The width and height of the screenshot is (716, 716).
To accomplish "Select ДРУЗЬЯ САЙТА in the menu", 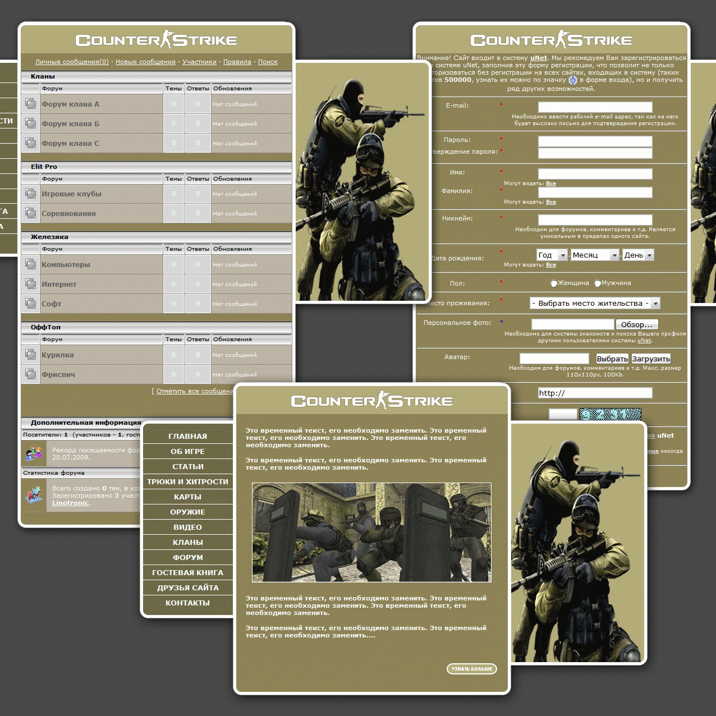I will click(x=188, y=588).
